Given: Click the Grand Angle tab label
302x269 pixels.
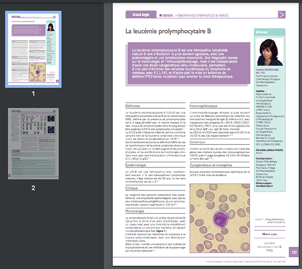Looking at the screenshot, I should 141,15.
